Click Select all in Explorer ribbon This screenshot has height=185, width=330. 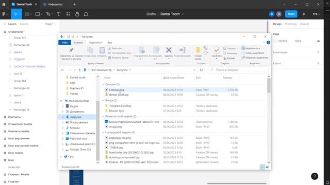[251, 48]
